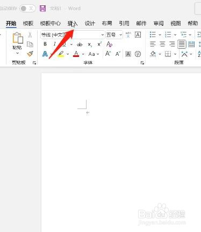Open the 字体 dialog launcher

142,63
